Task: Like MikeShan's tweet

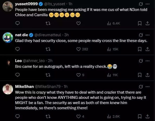Action: point(79,116)
